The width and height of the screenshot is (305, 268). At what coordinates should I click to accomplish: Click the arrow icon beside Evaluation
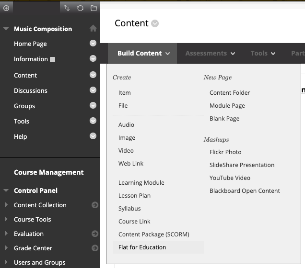click(x=95, y=234)
